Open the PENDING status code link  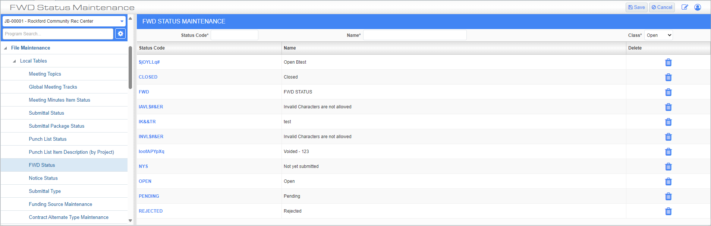[149, 196]
